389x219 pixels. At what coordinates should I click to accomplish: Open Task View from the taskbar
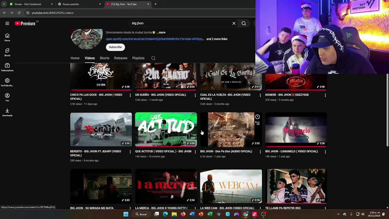click(x=157, y=214)
